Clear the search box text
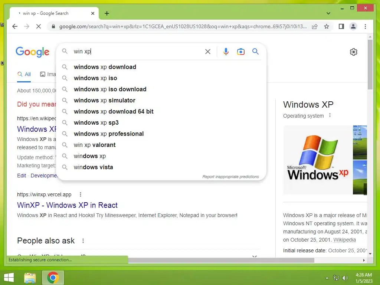 pyautogui.click(x=208, y=51)
